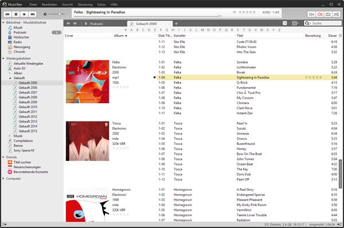Toggle Last.fm scrobbling icon
Image resolution: width=344 pixels, height=228 pixels.
(320, 14)
